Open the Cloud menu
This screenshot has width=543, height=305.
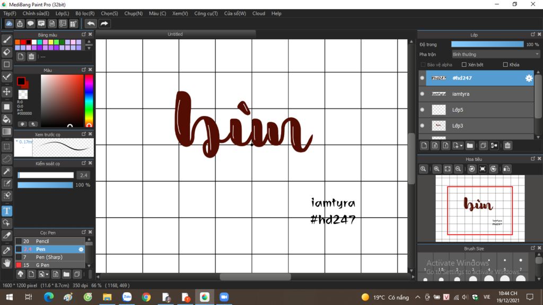(x=259, y=13)
